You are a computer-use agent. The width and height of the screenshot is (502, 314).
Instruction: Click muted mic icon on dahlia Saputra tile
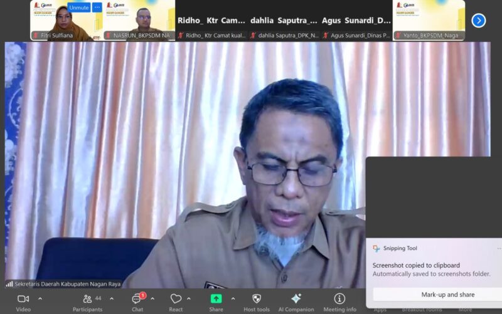pyautogui.click(x=254, y=36)
